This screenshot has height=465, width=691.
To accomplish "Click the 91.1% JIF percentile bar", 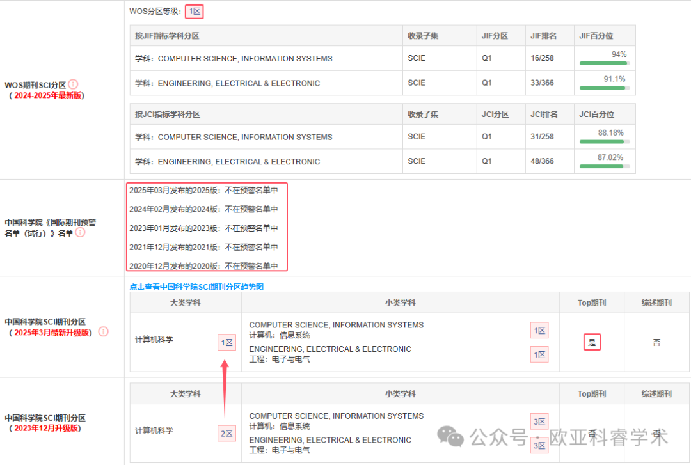I will coord(605,88).
